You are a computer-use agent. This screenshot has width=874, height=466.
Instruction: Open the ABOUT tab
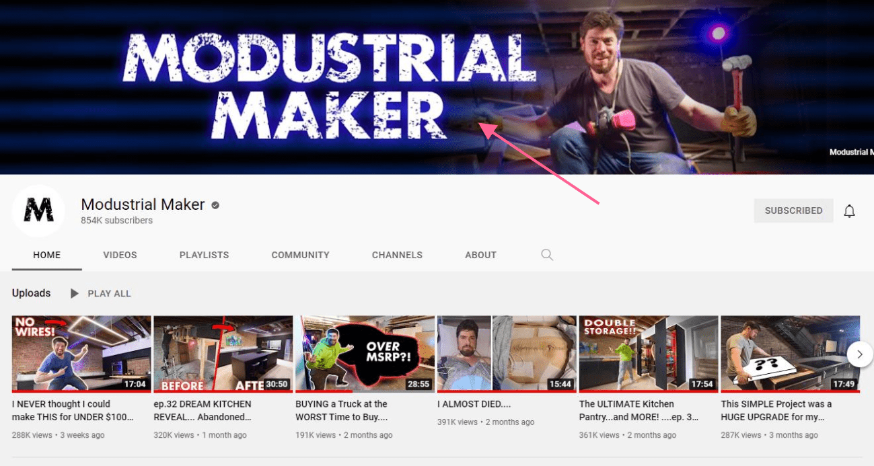(x=480, y=255)
